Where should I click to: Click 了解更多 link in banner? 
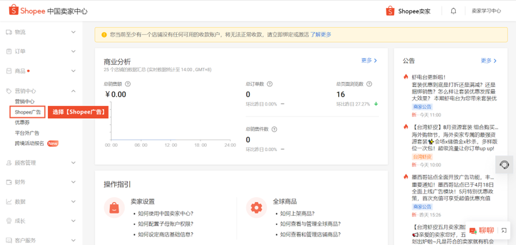click(321, 35)
